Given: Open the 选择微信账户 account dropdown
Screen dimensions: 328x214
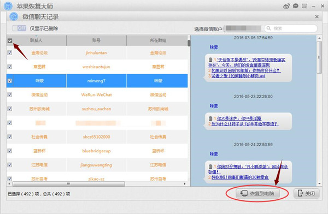Looking at the screenshot, I should (242, 28).
